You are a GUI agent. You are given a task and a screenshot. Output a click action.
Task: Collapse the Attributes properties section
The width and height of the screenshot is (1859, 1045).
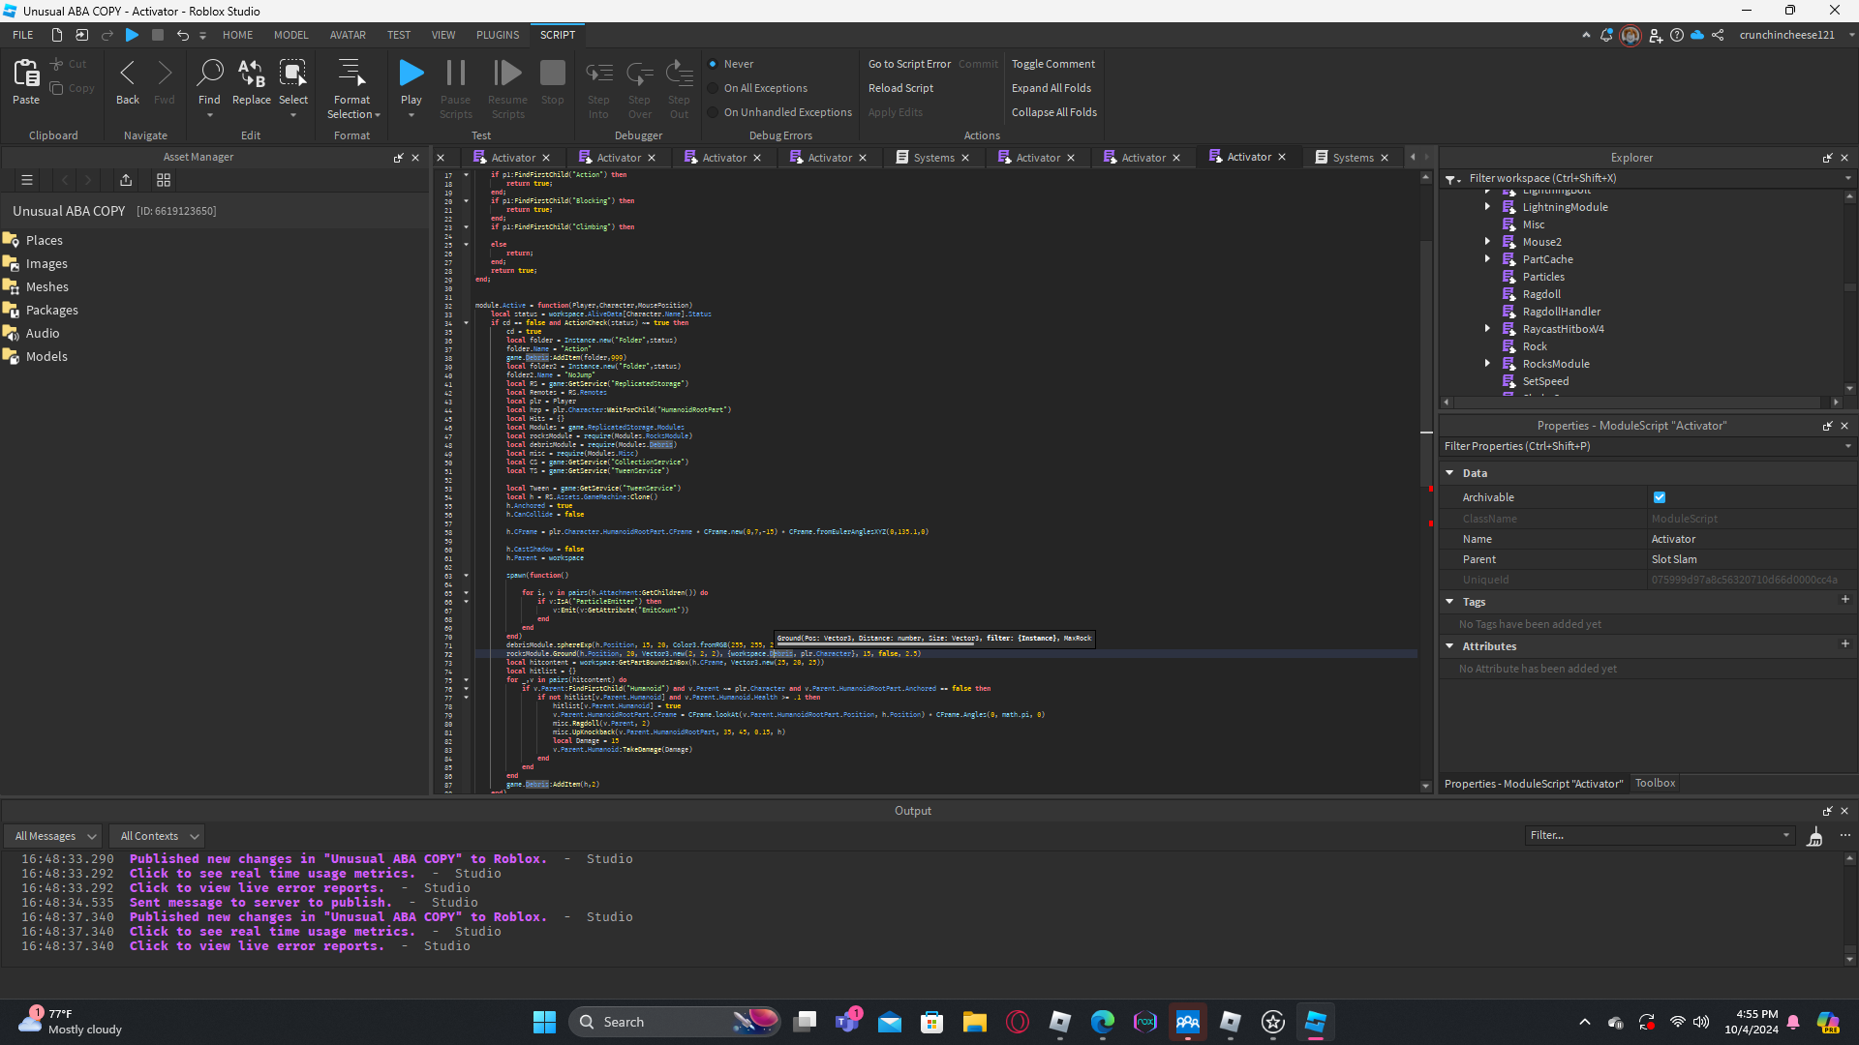pos(1450,646)
